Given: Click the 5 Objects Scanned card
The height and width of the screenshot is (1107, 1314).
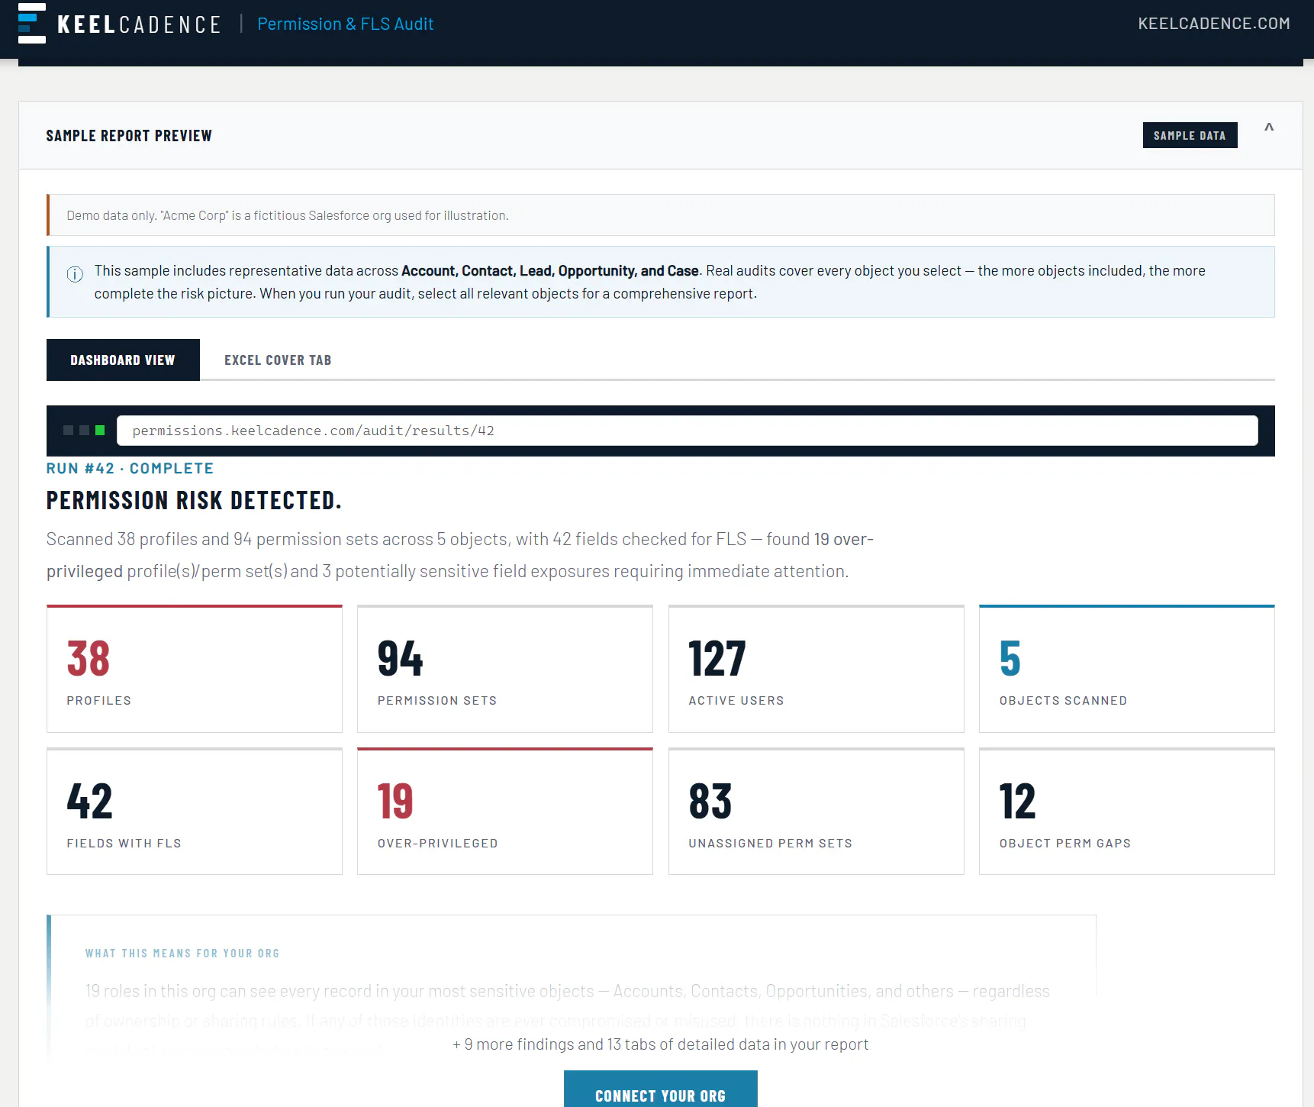Looking at the screenshot, I should tap(1127, 669).
